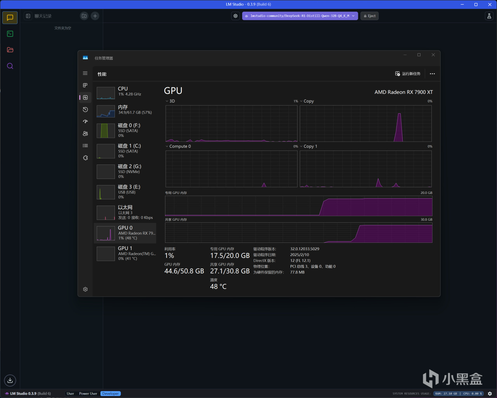The image size is (497, 398).
Task: Open the Discover magnifier icon in LM Studio
Action: [x=10, y=66]
